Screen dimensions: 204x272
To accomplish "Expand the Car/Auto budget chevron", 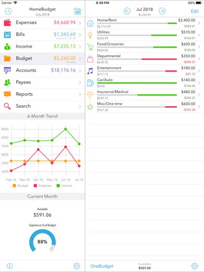I will click(199, 83).
